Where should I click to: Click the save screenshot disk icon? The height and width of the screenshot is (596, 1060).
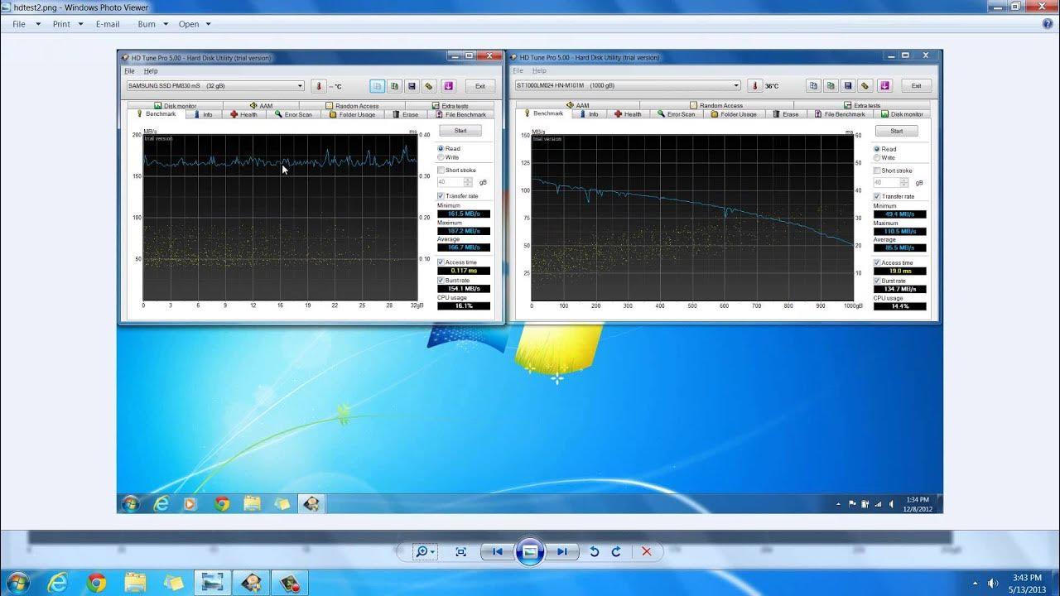coord(412,85)
